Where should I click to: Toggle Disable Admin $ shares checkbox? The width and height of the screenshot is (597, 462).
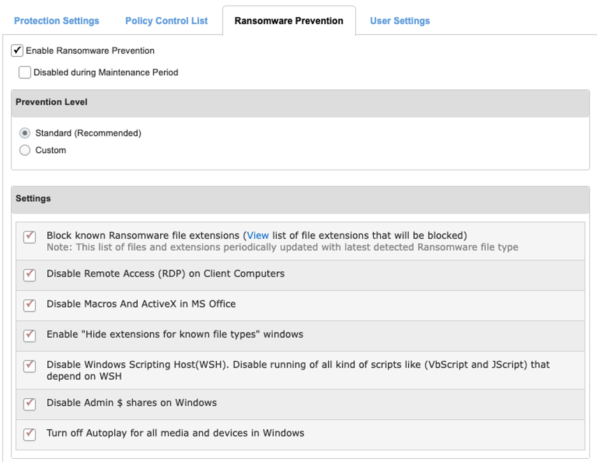click(29, 404)
